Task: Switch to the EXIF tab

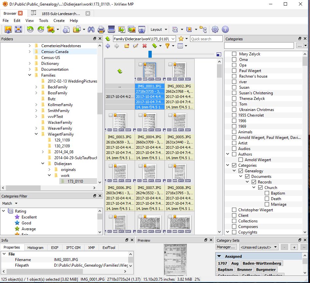Action: click(x=55, y=248)
